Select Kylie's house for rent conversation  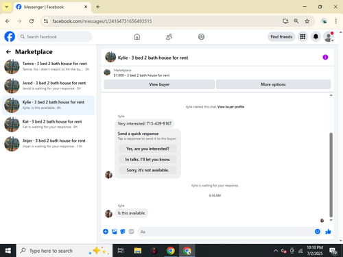coord(48,105)
